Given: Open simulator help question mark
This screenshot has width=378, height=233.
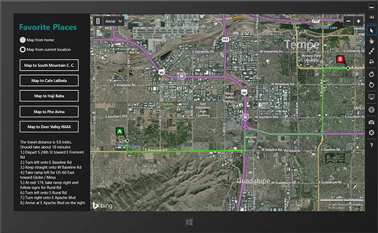Looking at the screenshot, I should pos(371,145).
